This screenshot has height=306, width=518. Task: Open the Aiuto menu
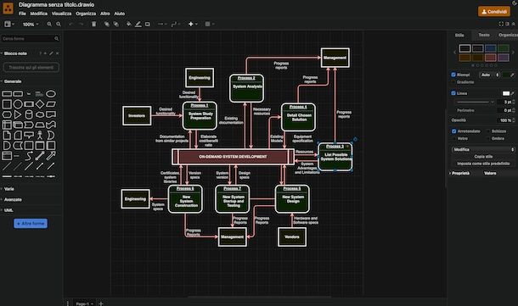click(120, 14)
